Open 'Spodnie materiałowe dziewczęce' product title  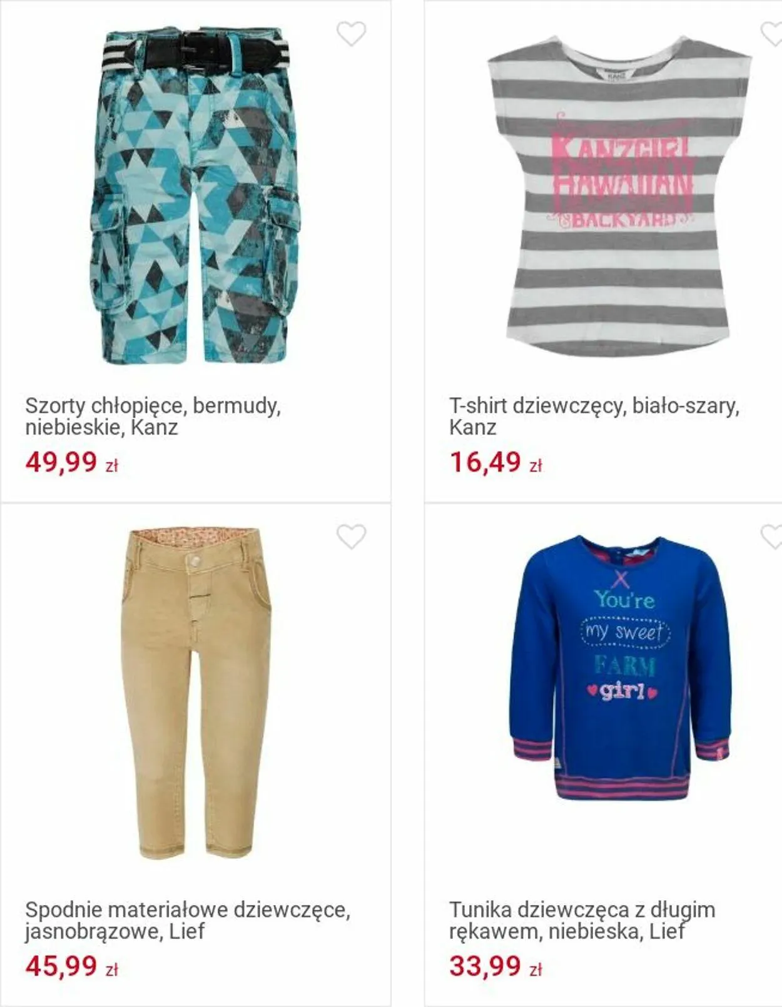[x=188, y=920]
